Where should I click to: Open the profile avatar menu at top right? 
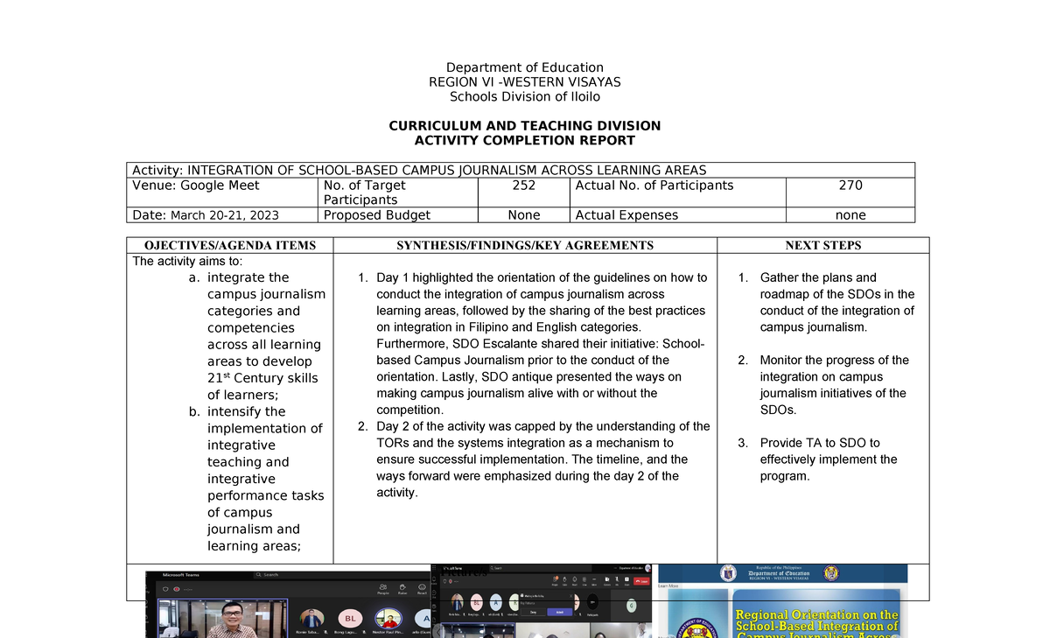(648, 568)
